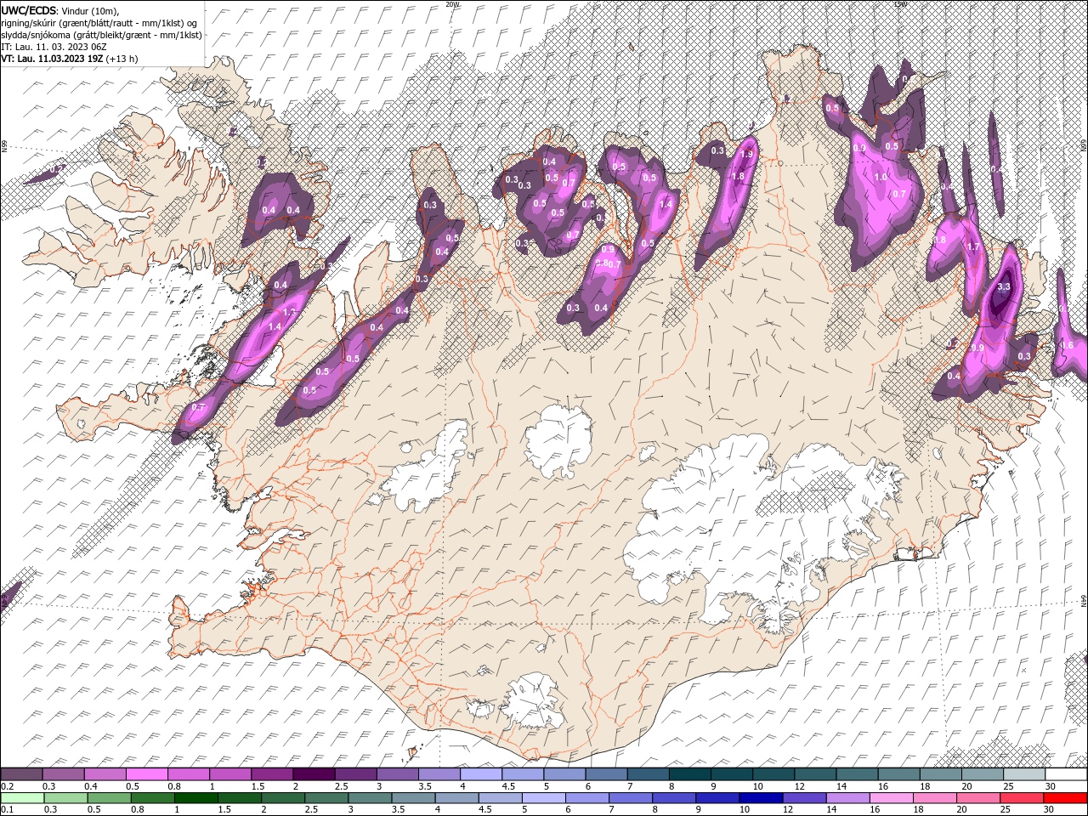Click the pale green swatch labeled 0.1
The width and height of the screenshot is (1088, 816).
click(21, 798)
